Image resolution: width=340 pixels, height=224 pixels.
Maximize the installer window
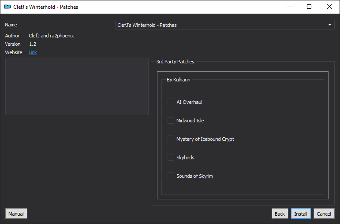(x=309, y=7)
